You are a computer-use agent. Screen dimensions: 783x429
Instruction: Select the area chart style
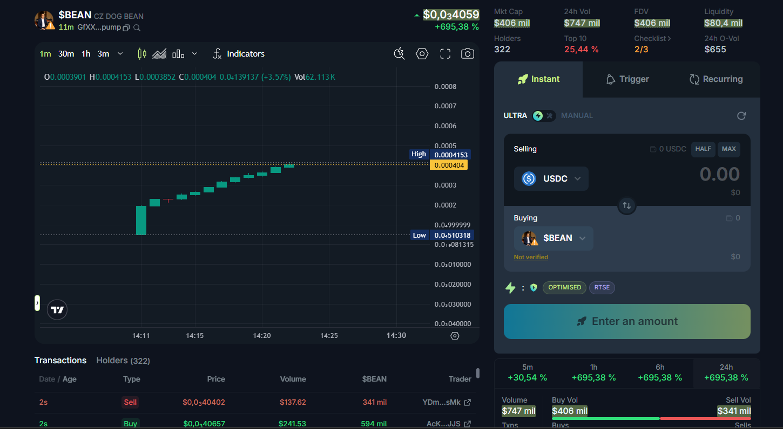(159, 54)
